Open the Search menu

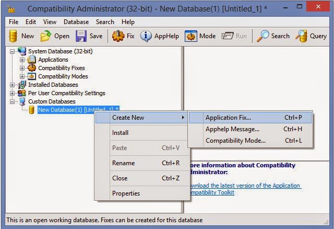[x=105, y=22]
